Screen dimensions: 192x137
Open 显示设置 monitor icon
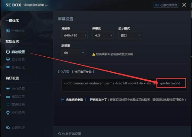8,60
